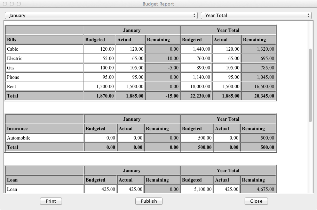This screenshot has width=317, height=210.
Task: Click Bills year total remaining 20,345.00
Action: 259,96
